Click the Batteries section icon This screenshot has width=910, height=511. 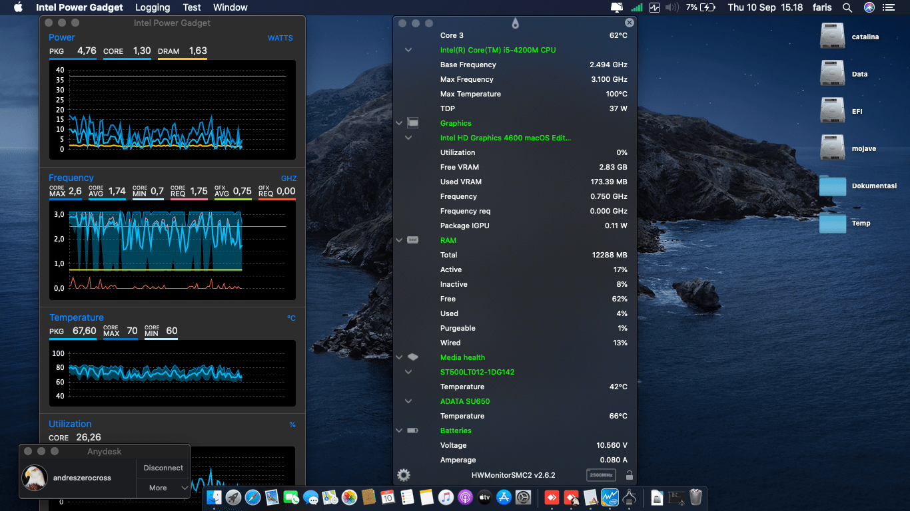pos(412,430)
